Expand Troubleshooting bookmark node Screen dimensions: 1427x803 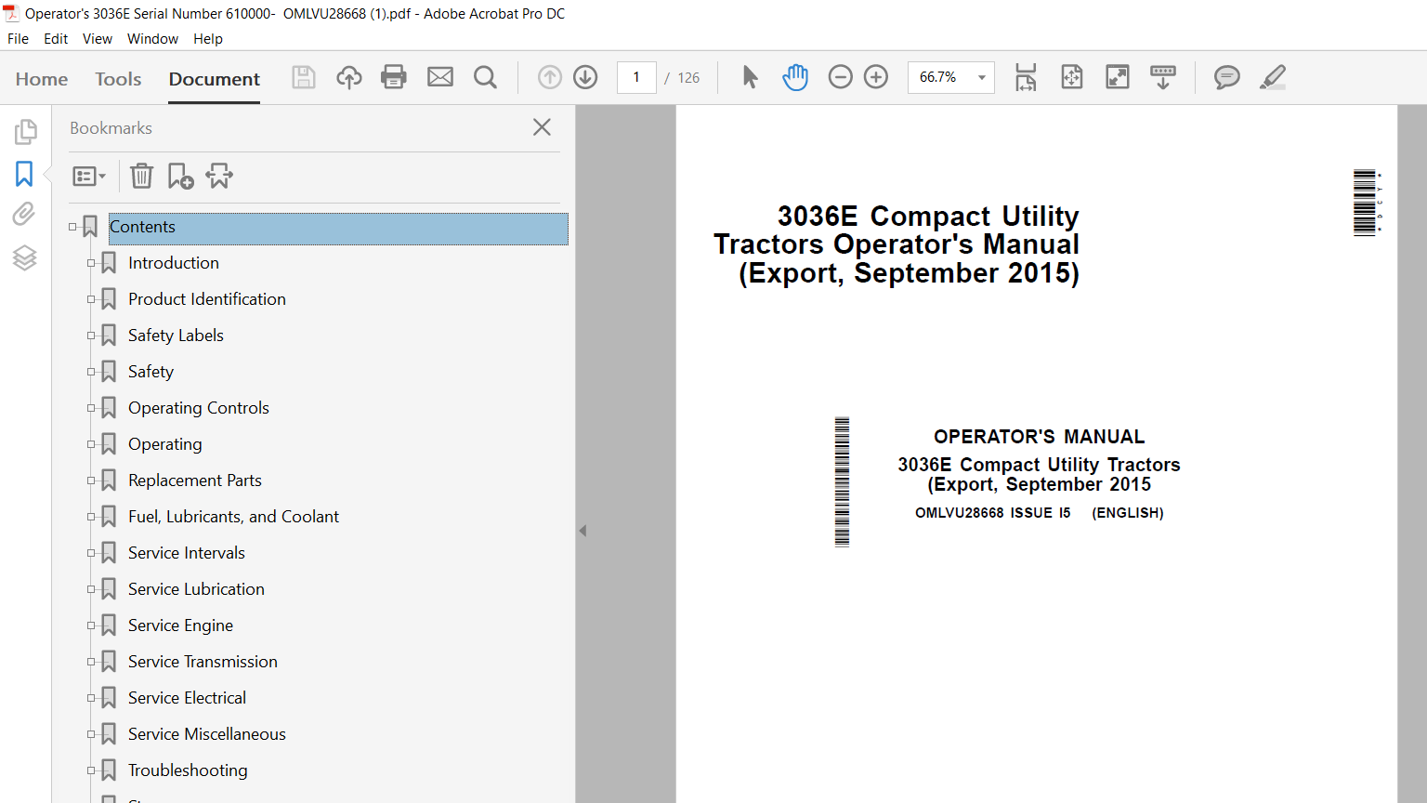click(91, 770)
